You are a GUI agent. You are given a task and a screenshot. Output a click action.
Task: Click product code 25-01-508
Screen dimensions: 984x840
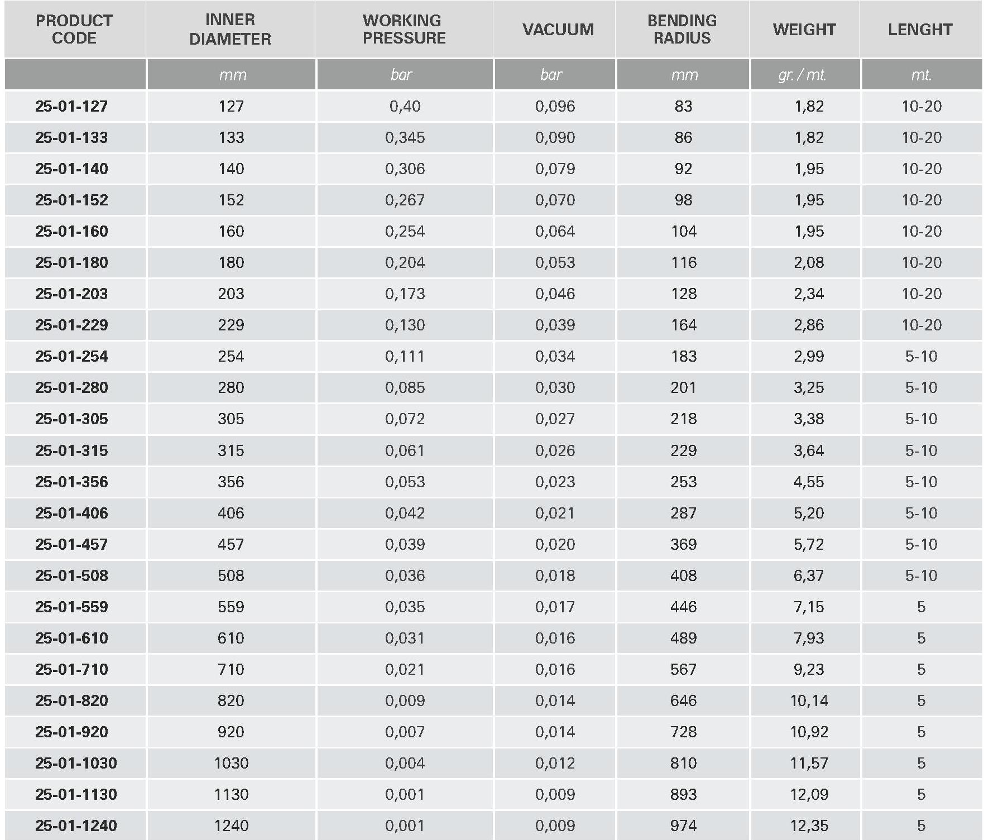click(71, 575)
